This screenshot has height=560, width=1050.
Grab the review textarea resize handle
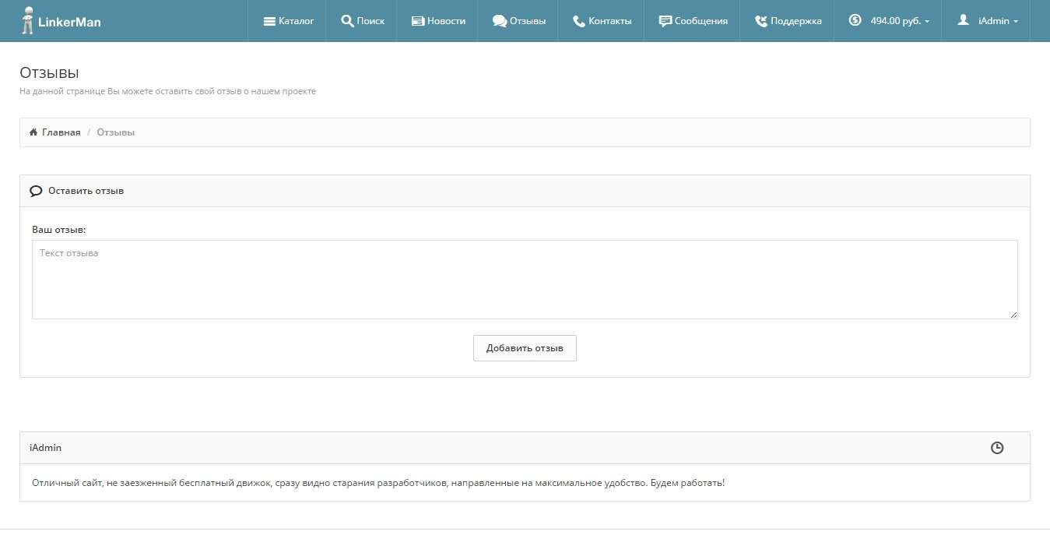(1013, 315)
